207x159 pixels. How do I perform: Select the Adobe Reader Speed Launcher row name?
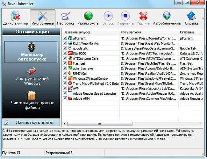click(95, 93)
